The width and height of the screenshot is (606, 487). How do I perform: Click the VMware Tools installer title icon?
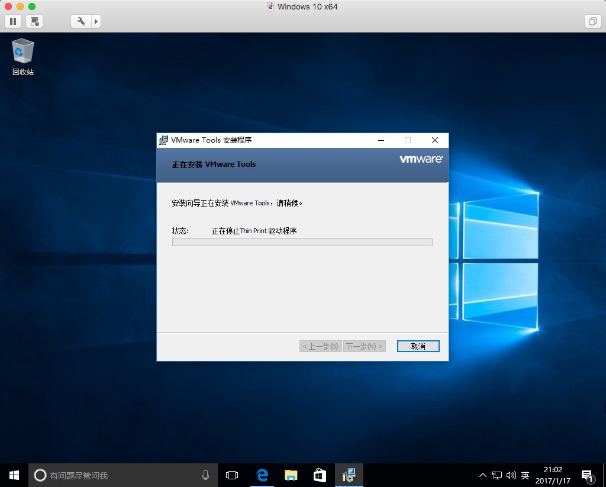coord(163,140)
